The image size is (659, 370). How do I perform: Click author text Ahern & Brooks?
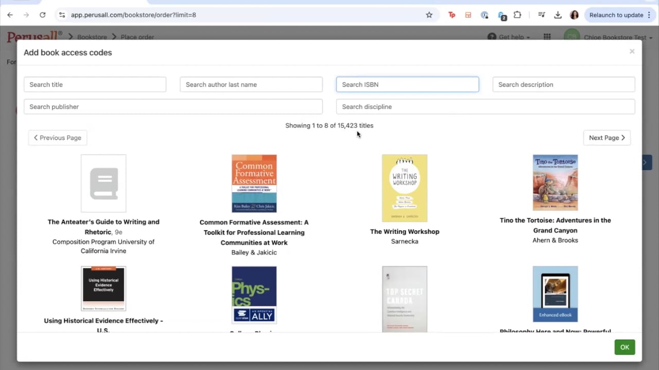pos(555,240)
